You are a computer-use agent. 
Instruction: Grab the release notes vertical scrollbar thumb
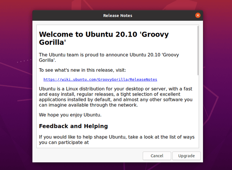click(198, 50)
